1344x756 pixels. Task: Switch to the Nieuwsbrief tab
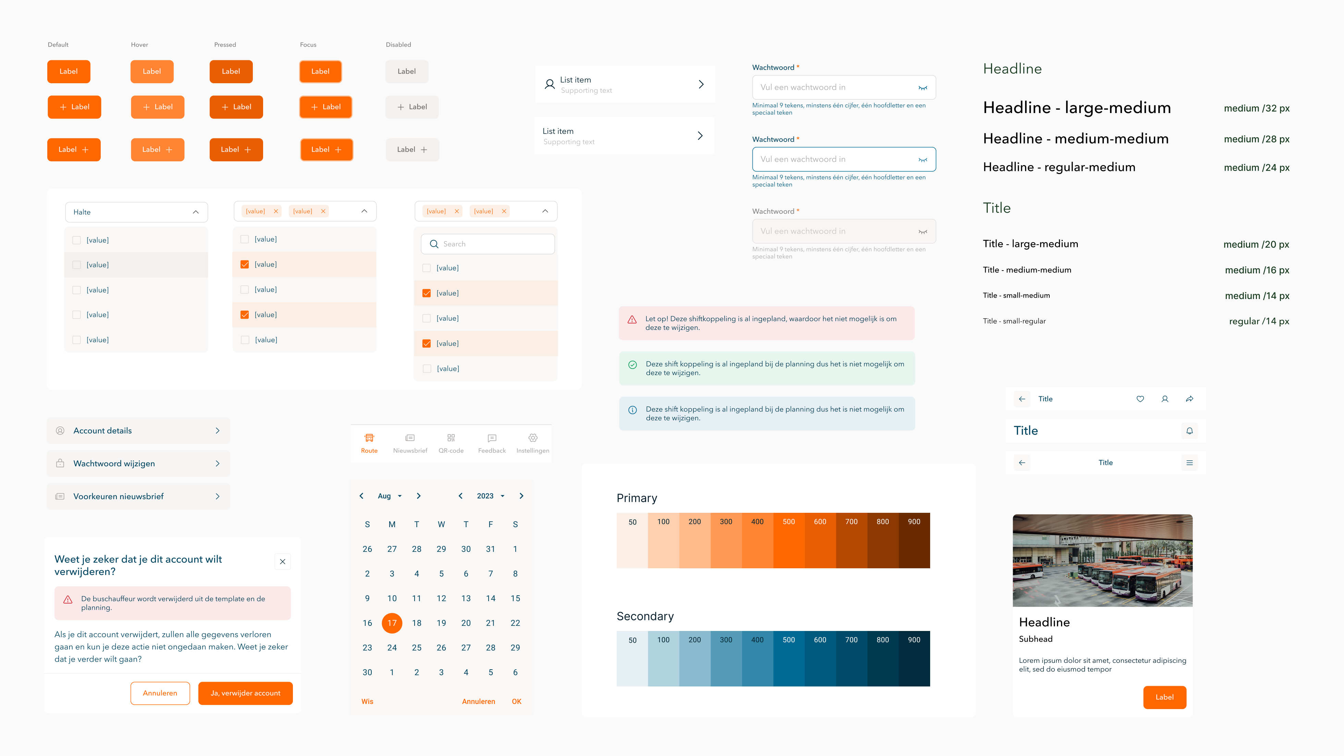[x=410, y=443]
